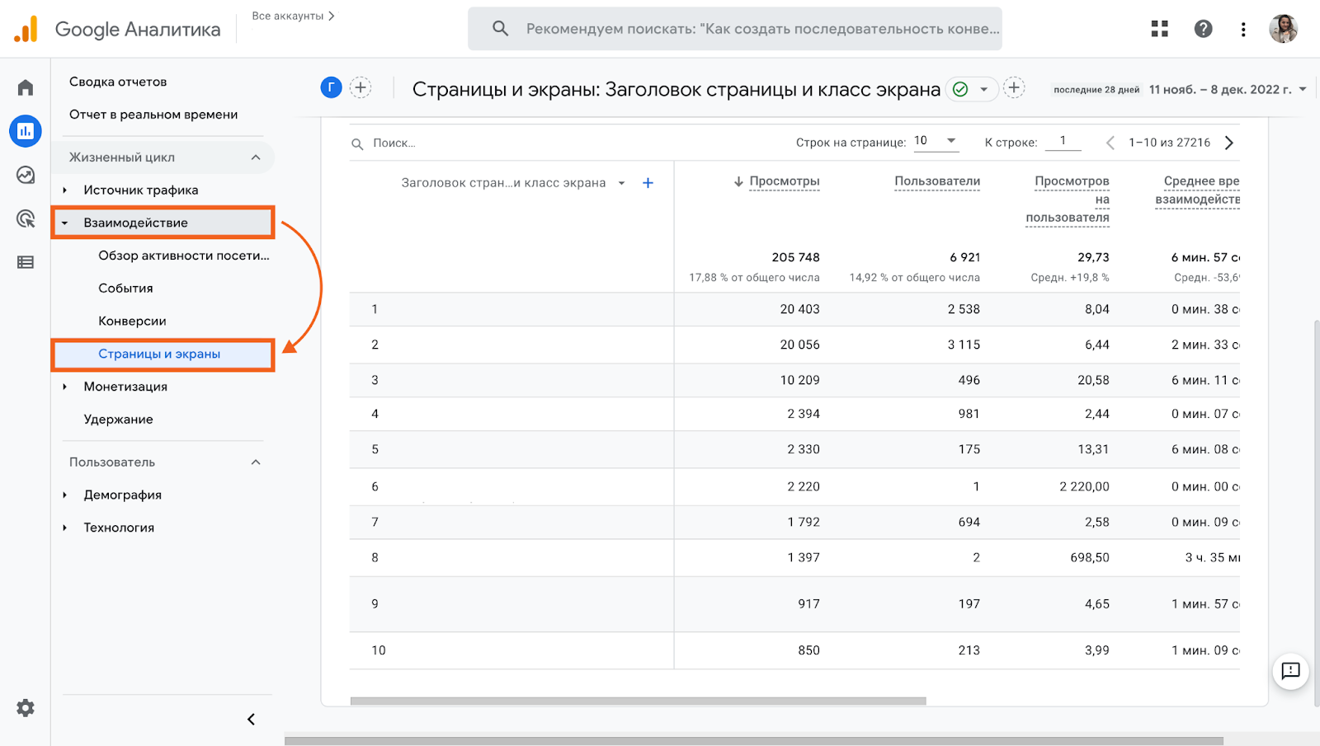Sort by the Пользователи column header
The width and height of the screenshot is (1320, 746).
937,181
